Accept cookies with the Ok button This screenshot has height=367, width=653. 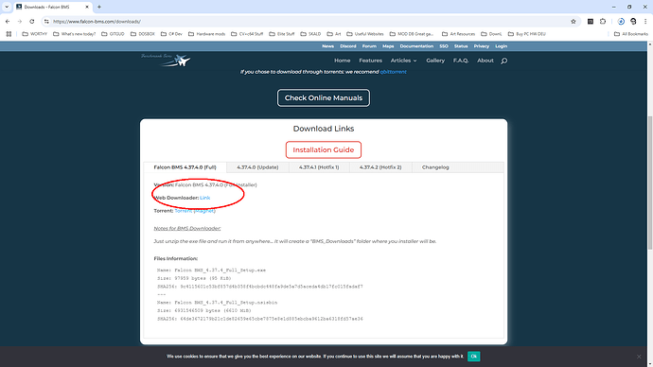473,357
